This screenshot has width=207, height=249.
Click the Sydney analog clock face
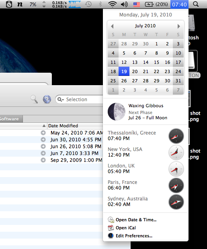[176, 202]
